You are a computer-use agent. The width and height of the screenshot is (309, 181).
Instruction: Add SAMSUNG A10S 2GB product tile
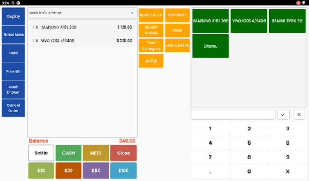click(210, 21)
